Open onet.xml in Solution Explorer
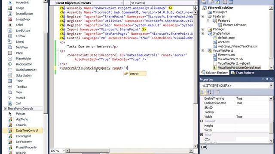This screenshot has height=154, width=275. [223, 42]
